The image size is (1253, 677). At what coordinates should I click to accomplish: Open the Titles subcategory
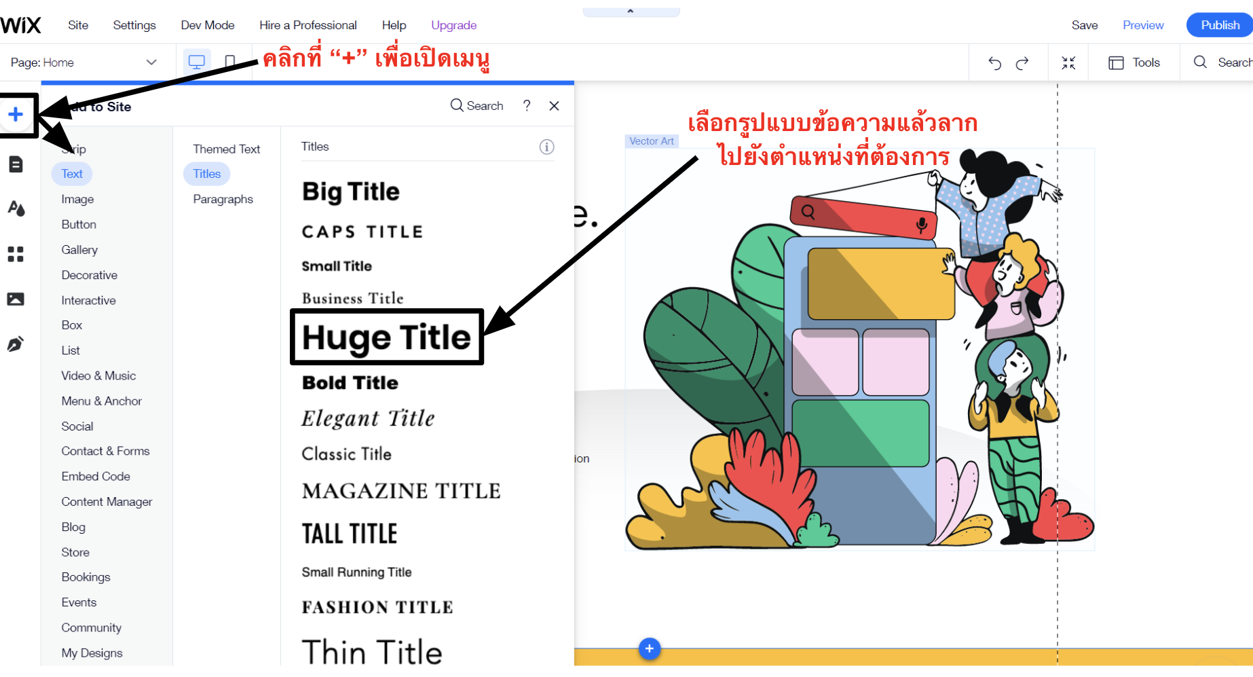click(x=207, y=174)
